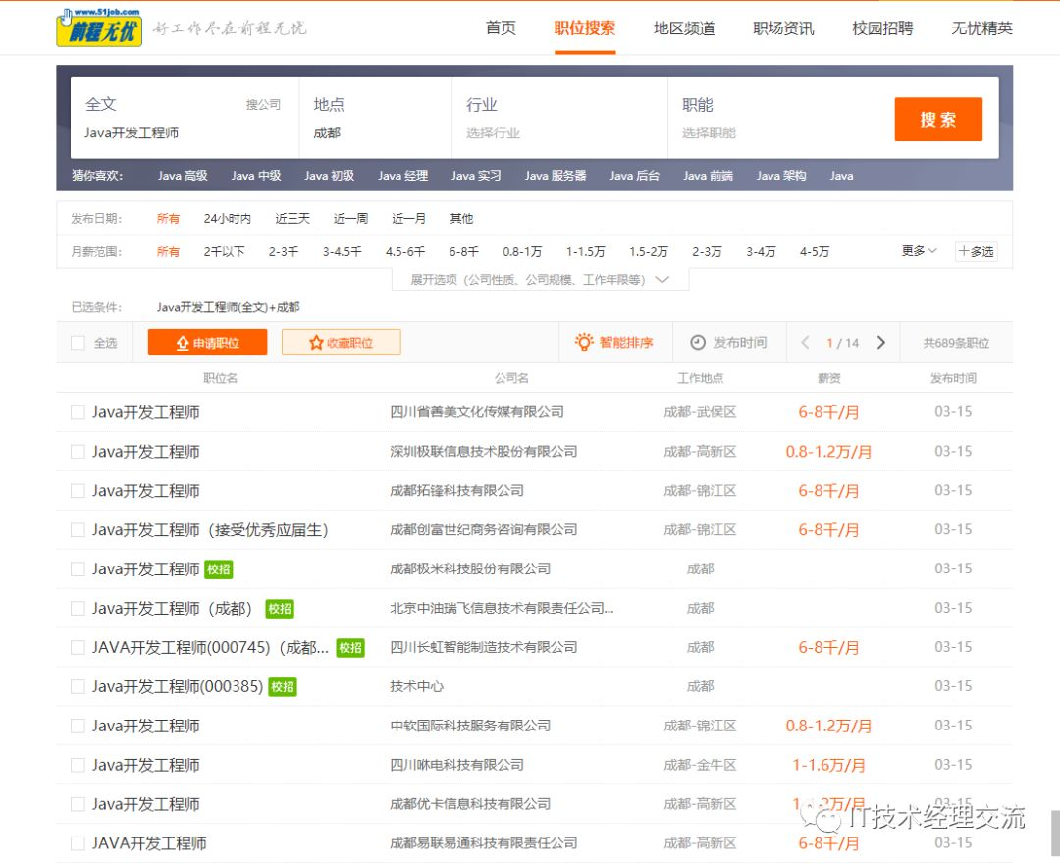Click 搜公司 company search link
The image size is (1060, 864).
[x=263, y=105]
